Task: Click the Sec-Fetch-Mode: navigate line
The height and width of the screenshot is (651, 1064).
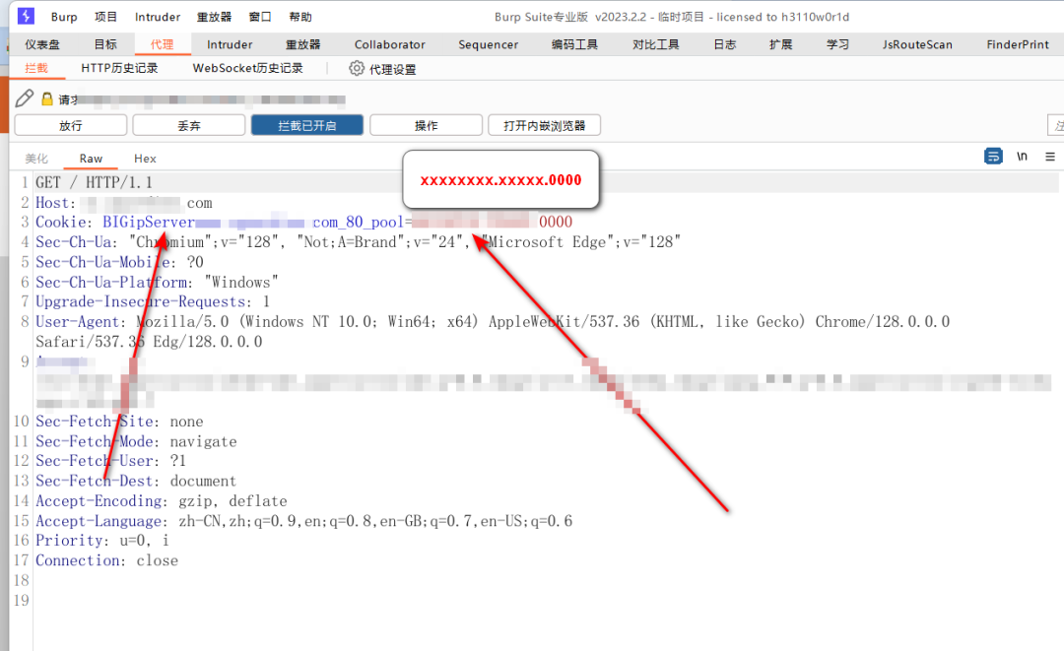Action: point(136,442)
